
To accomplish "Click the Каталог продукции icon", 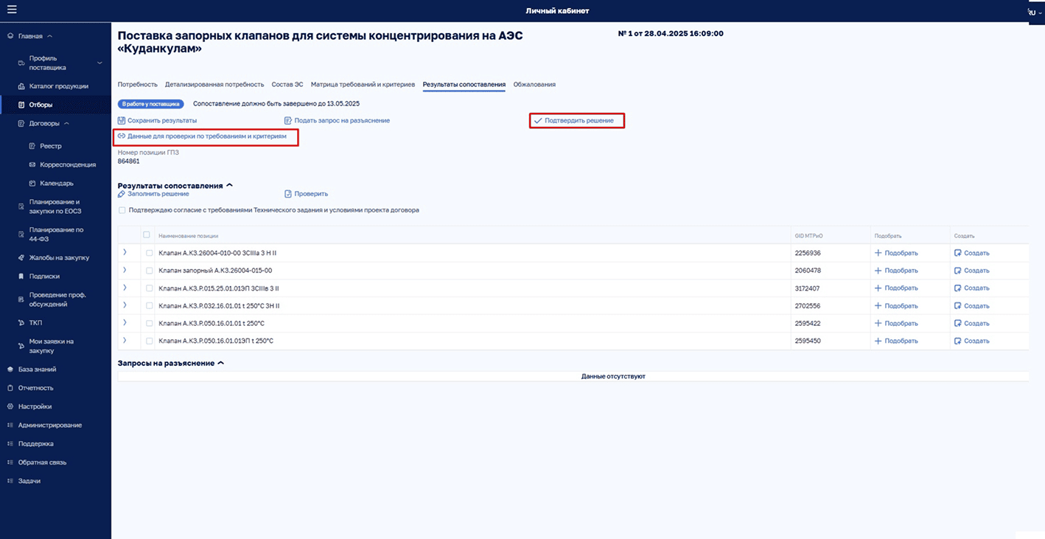I will coord(21,86).
